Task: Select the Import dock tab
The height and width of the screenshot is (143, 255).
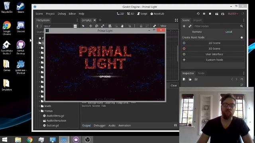Action: pos(197,20)
